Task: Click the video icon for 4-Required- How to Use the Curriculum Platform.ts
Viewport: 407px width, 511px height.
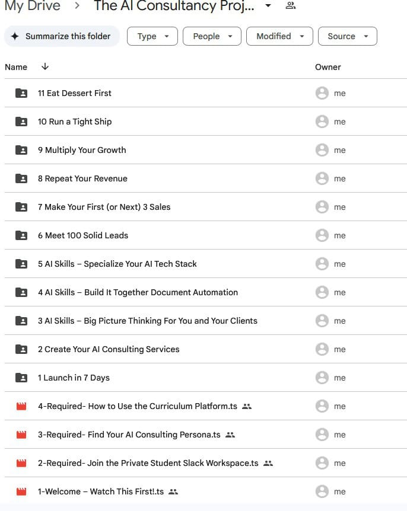Action: [21, 406]
